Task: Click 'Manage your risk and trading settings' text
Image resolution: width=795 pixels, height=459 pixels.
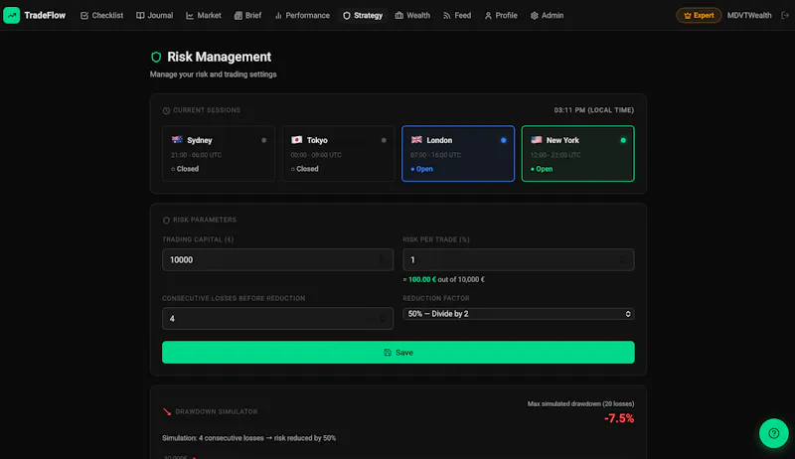Action: pos(213,75)
